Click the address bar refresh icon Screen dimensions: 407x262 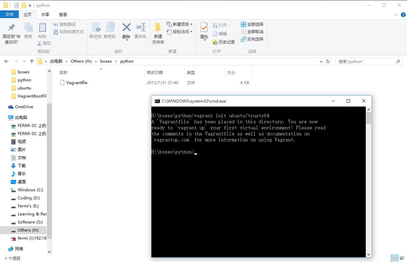(327, 61)
